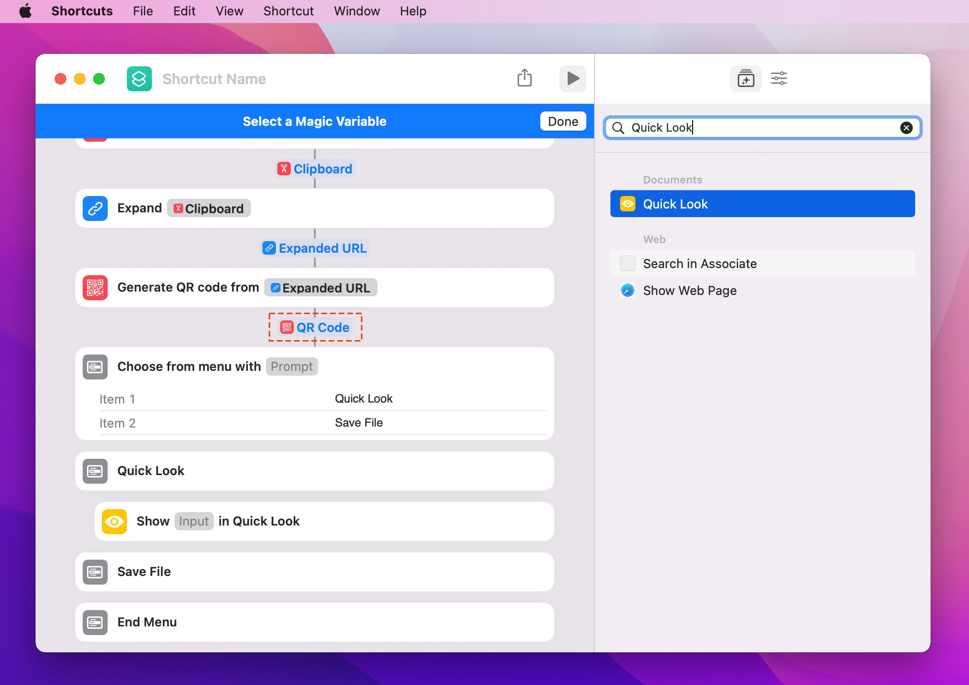Viewport: 969px width, 685px height.
Task: Open the View menu
Action: [229, 11]
